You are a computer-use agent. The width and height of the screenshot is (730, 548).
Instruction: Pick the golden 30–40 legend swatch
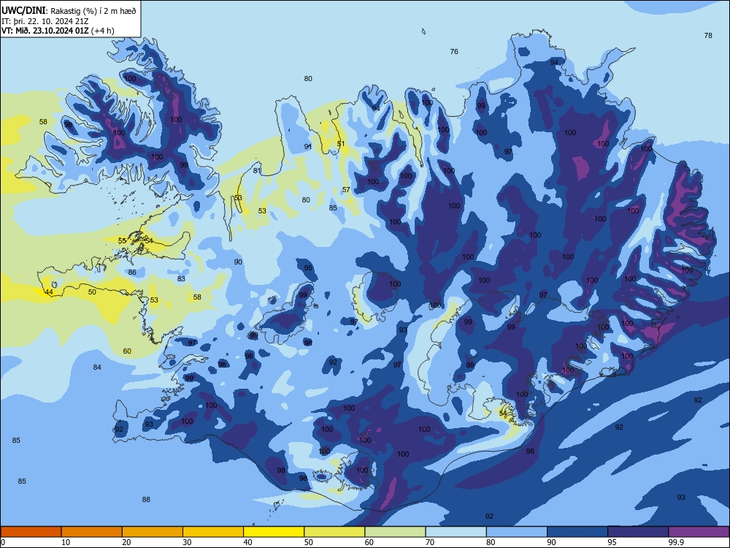(x=213, y=532)
